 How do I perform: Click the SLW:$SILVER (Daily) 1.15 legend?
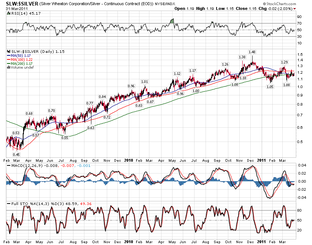tap(36, 51)
